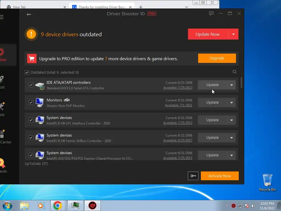Open Available 8/25/2017 link for SMBus Controller

coord(178,140)
